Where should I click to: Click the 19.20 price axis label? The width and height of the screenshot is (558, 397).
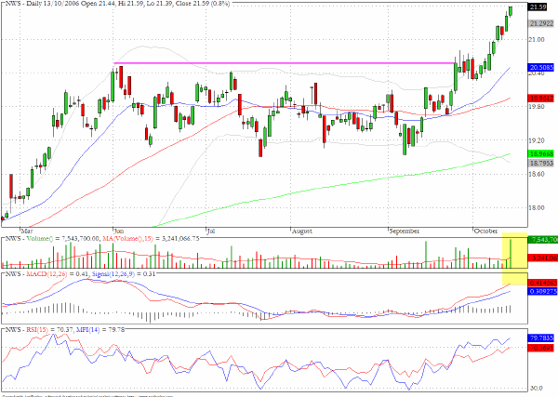(537, 140)
